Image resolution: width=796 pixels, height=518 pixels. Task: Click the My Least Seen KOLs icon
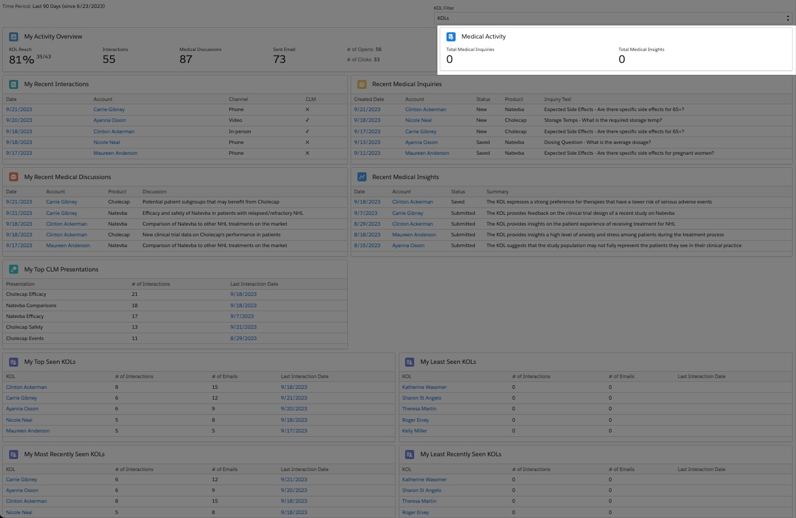[x=410, y=362]
